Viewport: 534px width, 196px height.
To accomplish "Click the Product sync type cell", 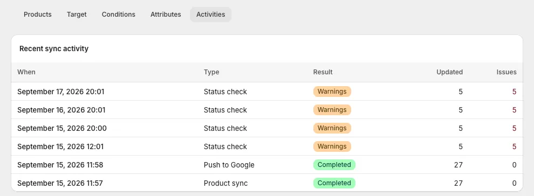I will click(x=225, y=184).
